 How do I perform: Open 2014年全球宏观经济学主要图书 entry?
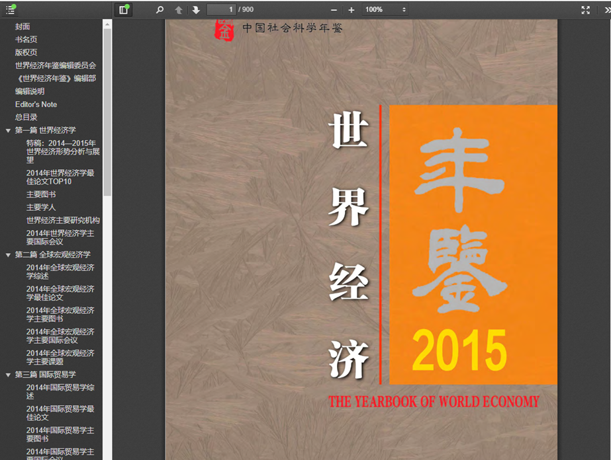[60, 315]
